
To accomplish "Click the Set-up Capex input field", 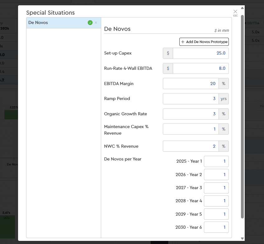I will pos(200,53).
